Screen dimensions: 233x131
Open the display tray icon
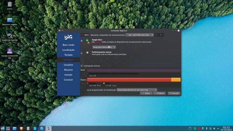pos(210,128)
